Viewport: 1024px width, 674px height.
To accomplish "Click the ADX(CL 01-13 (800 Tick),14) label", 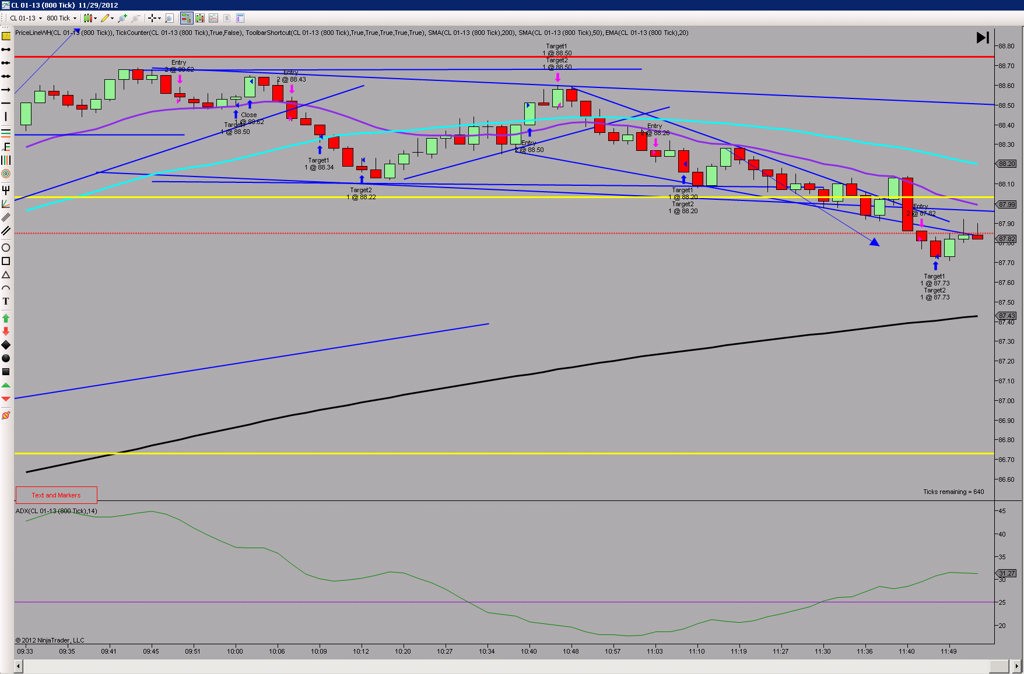I will click(x=57, y=511).
